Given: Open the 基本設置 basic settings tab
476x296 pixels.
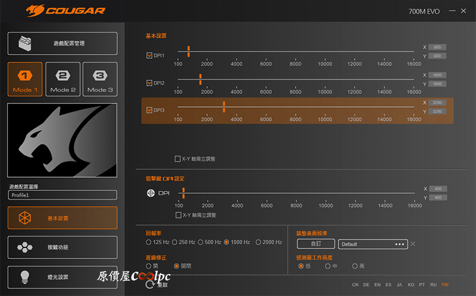Looking at the screenshot, I should [62, 218].
